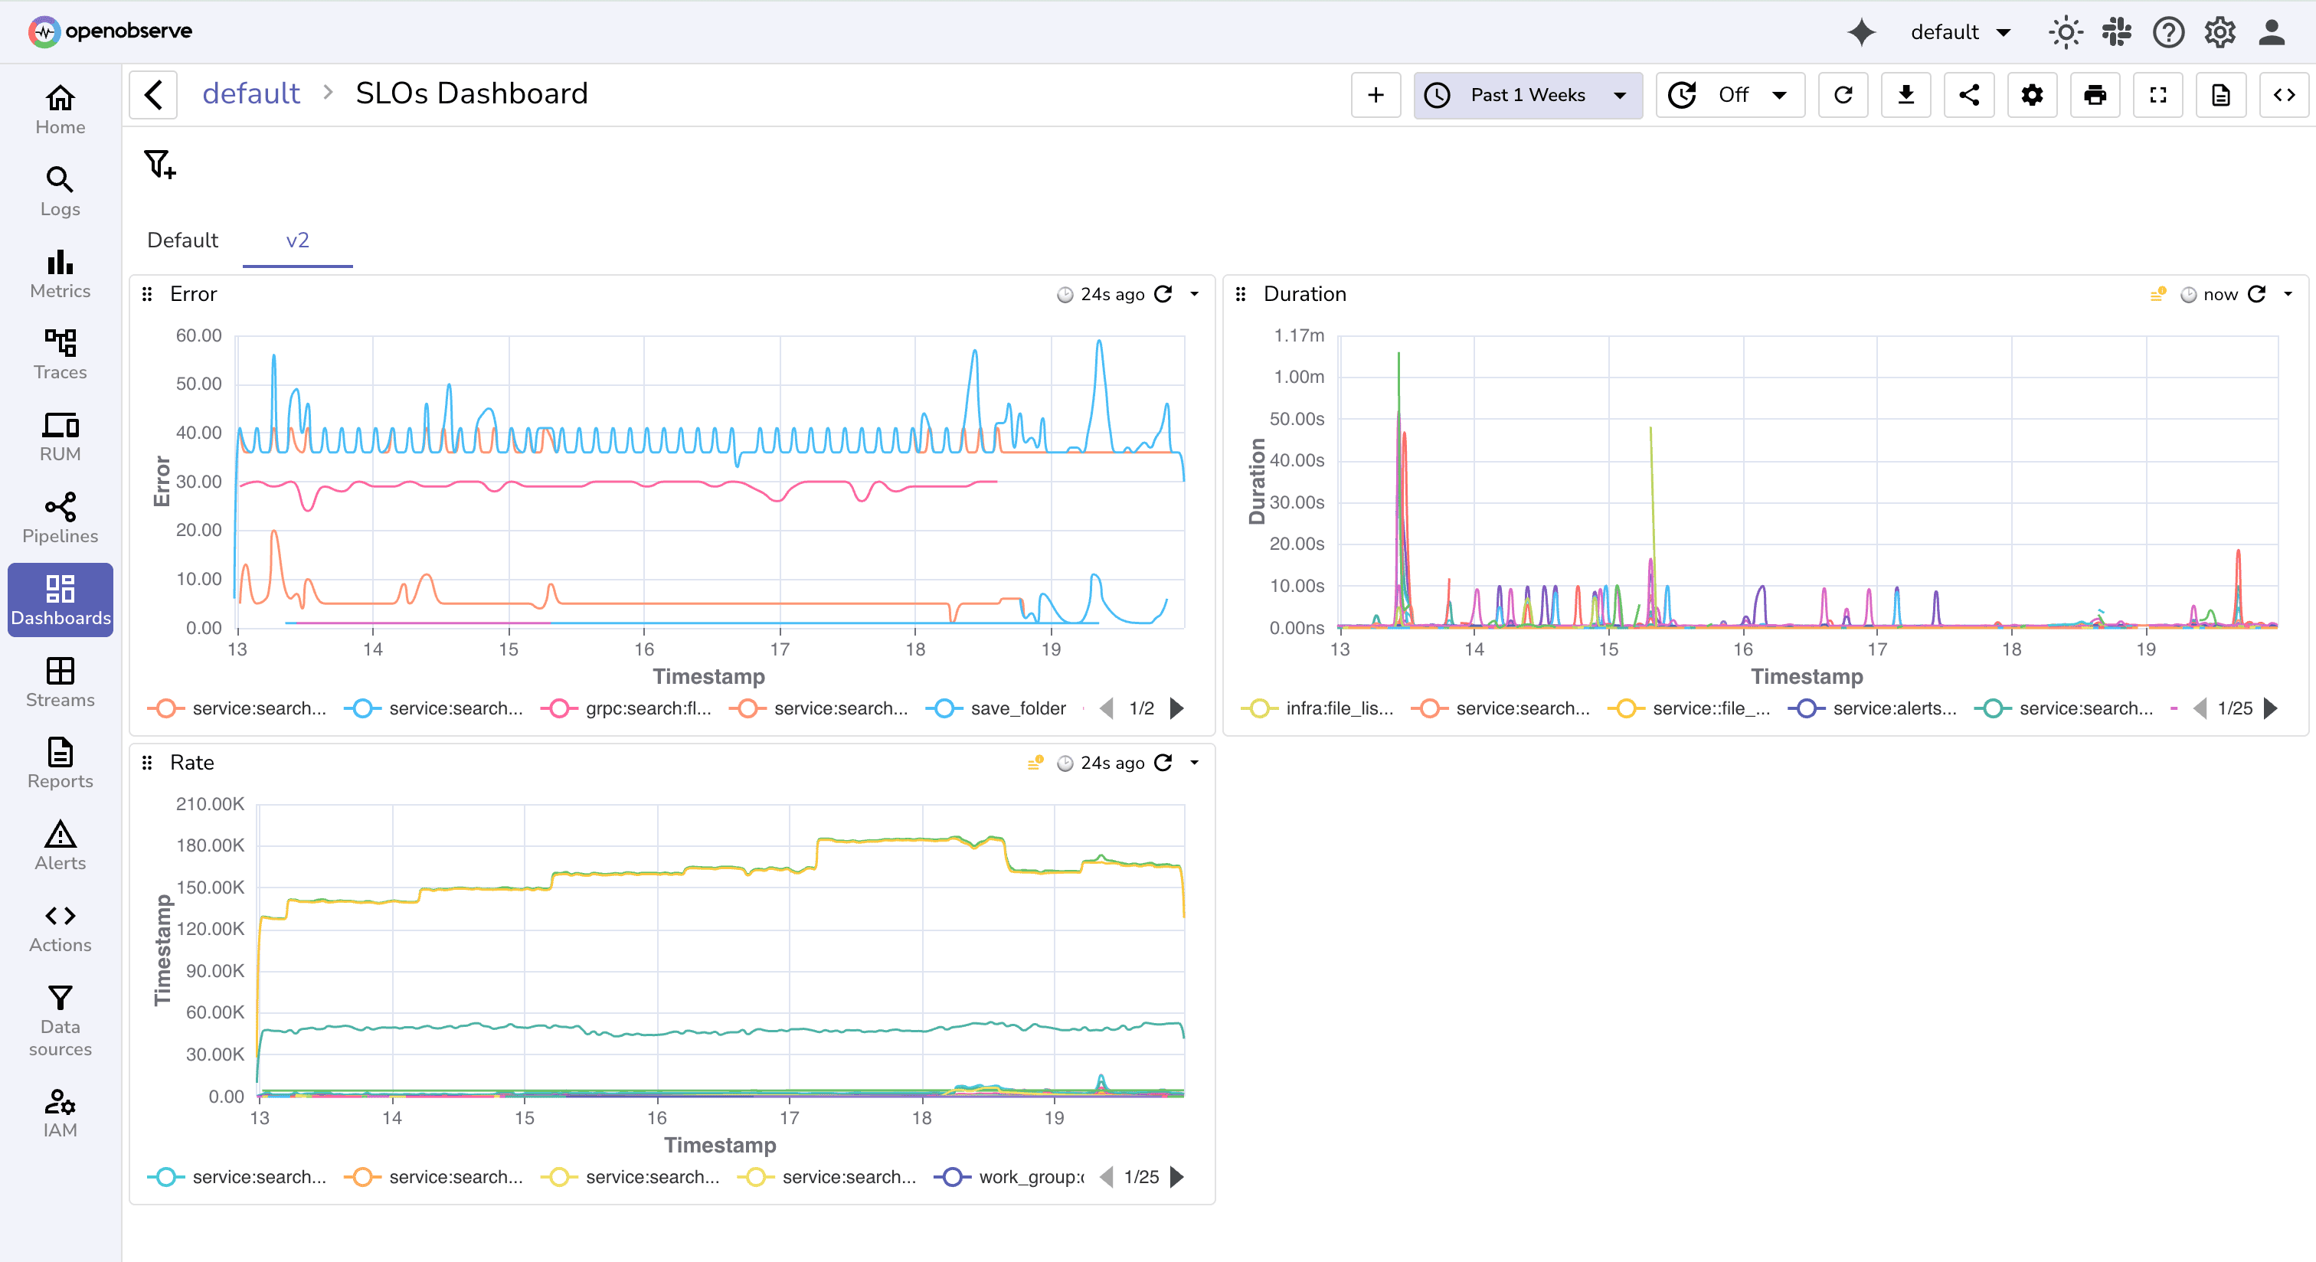Screen dimensions: 2316x1262
Task: Open the Error panel options dropdown arrow
Action: (x=1194, y=294)
